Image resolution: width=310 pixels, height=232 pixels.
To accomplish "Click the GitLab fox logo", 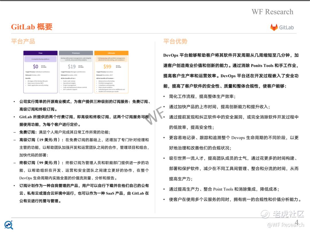I will tap(274, 27).
